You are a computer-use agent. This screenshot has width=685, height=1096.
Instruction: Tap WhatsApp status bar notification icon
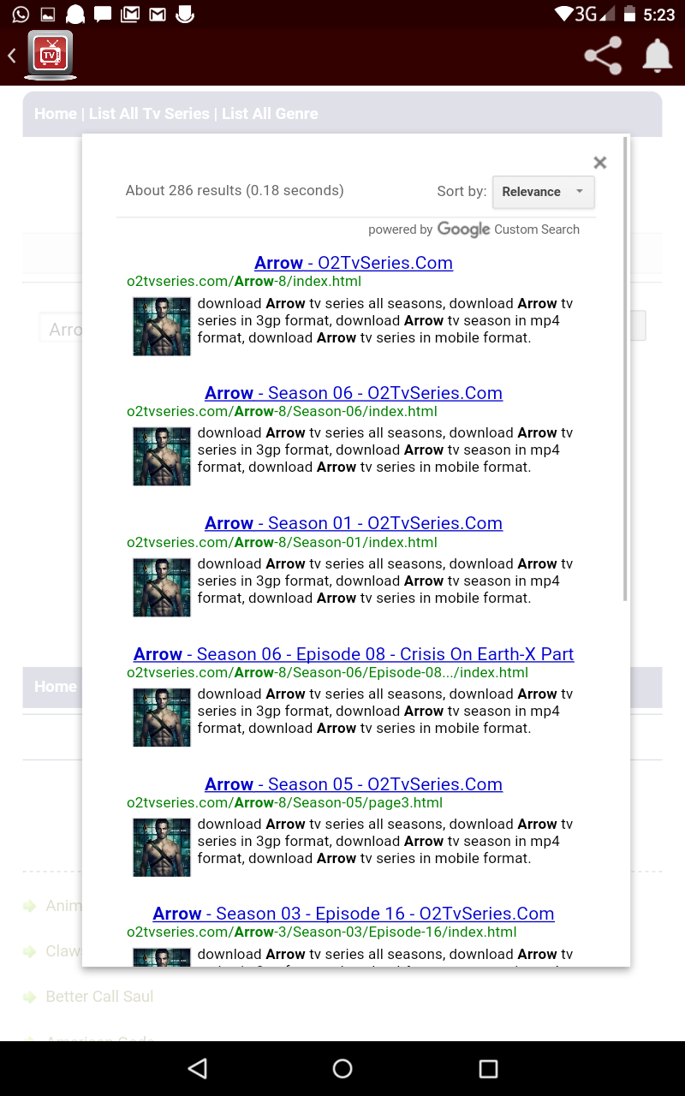point(21,15)
